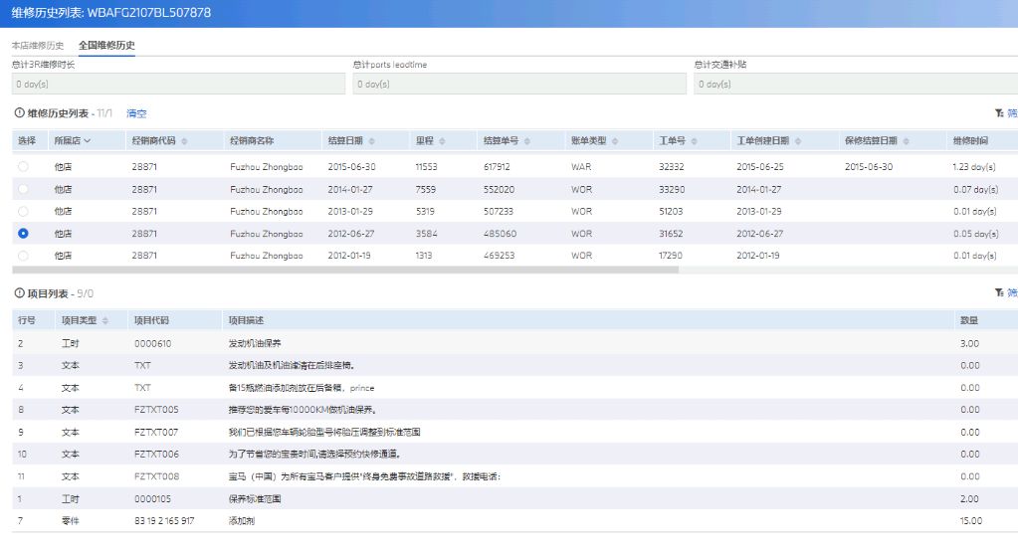This screenshot has width=1018, height=556.
Task: Click part number 83 19 2 165 917
Action: point(164,521)
